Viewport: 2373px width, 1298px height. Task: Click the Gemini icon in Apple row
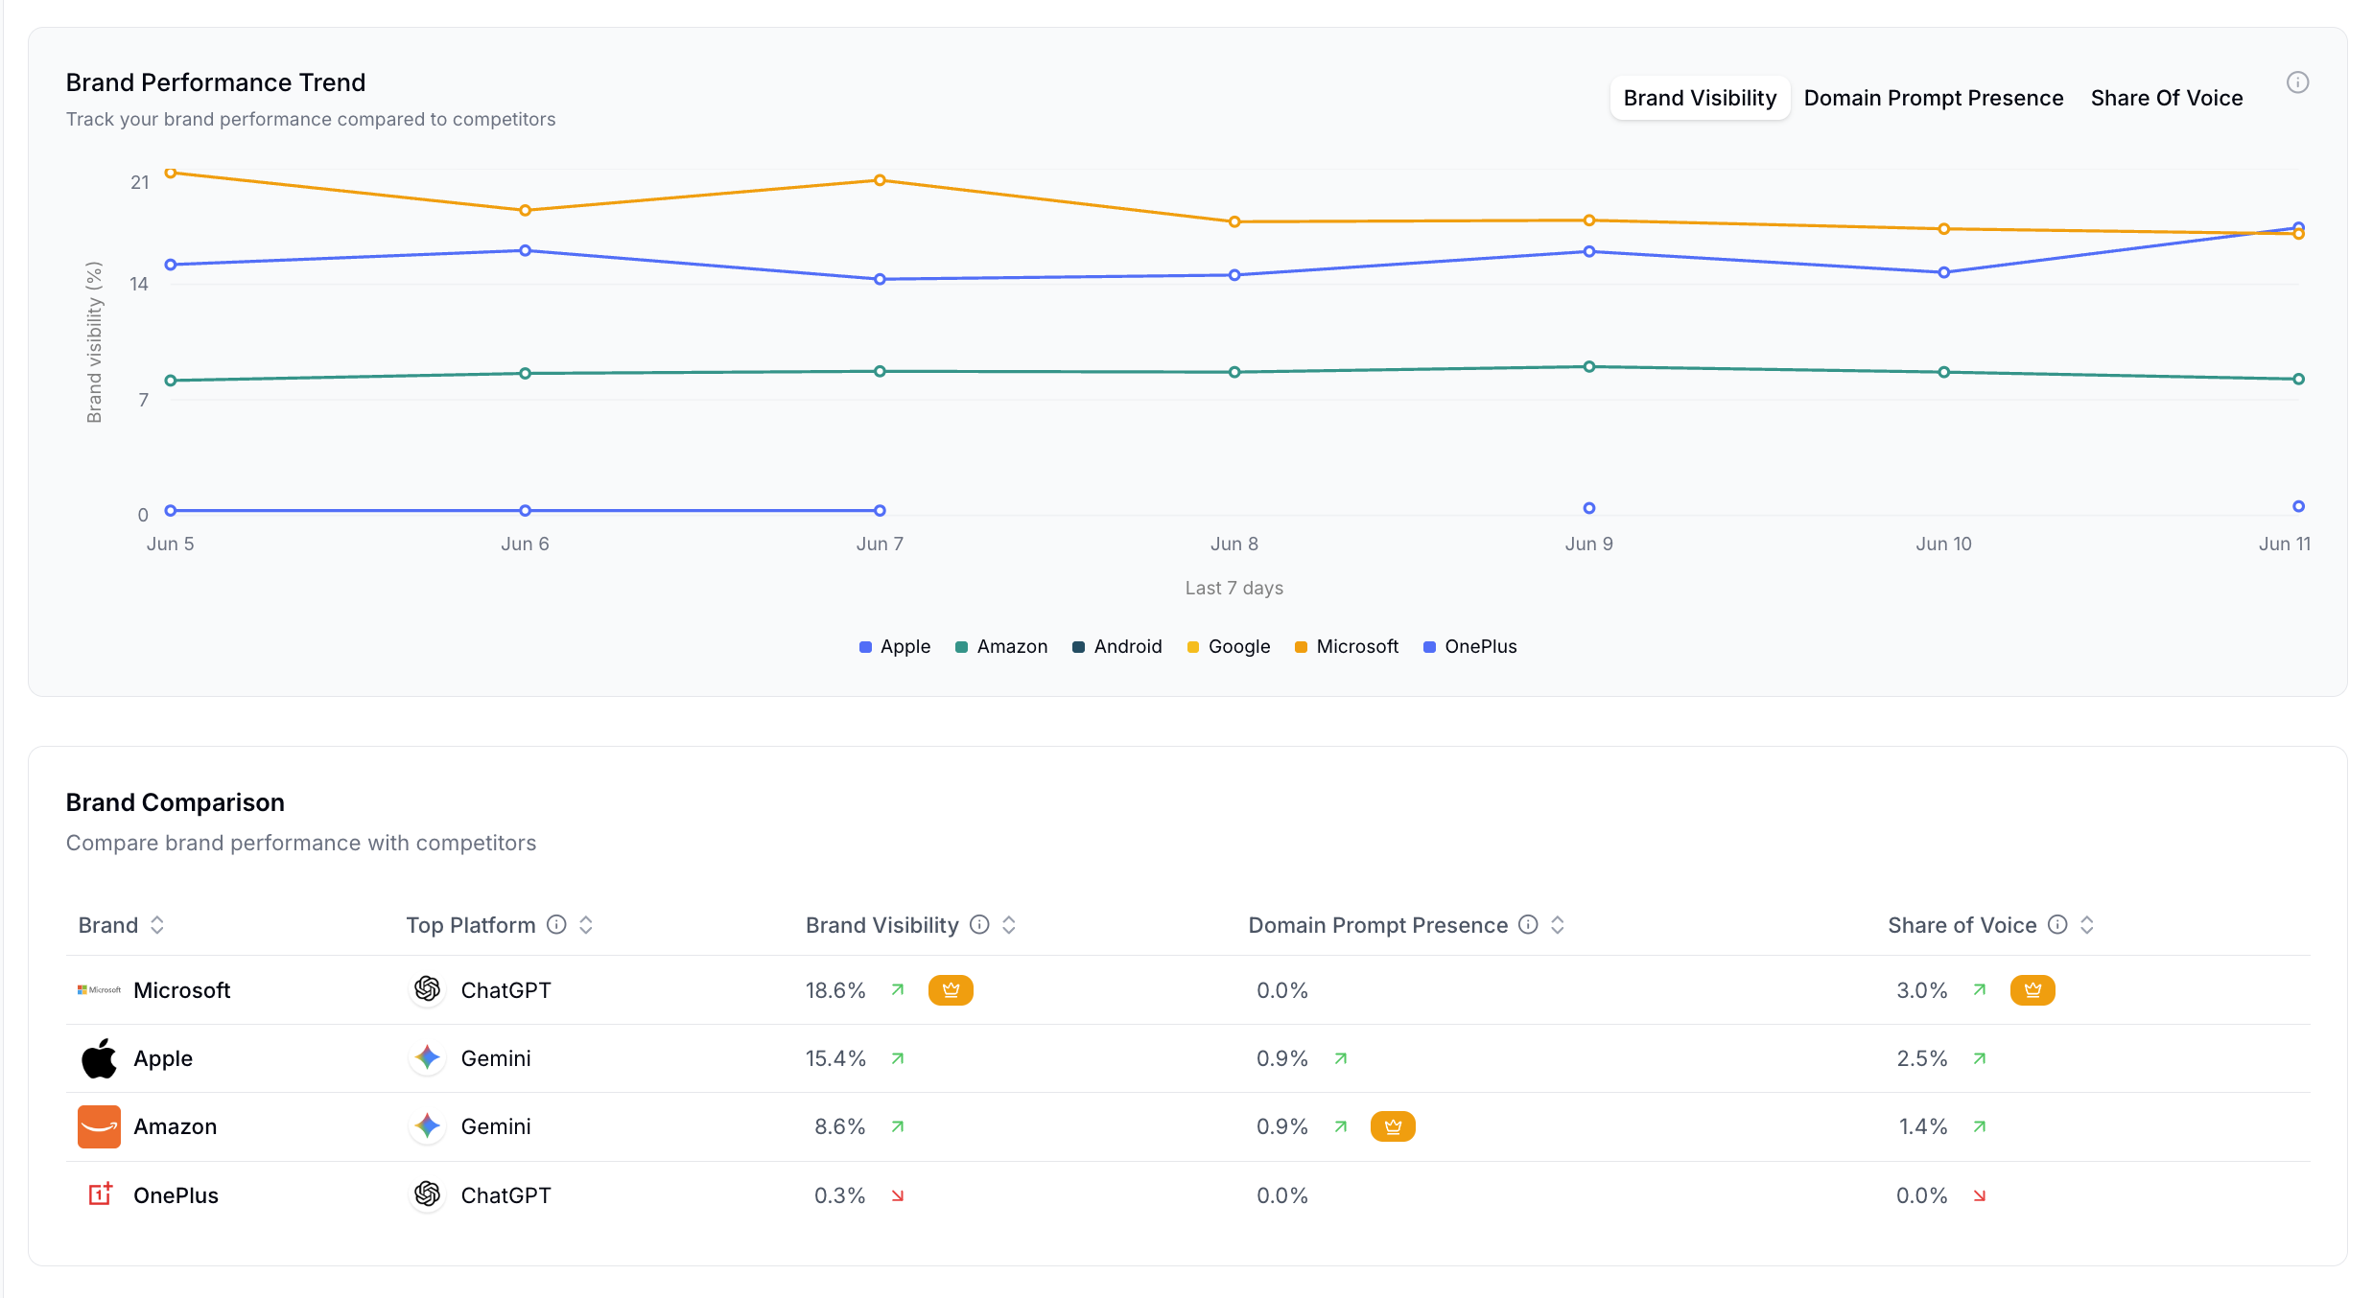point(428,1058)
